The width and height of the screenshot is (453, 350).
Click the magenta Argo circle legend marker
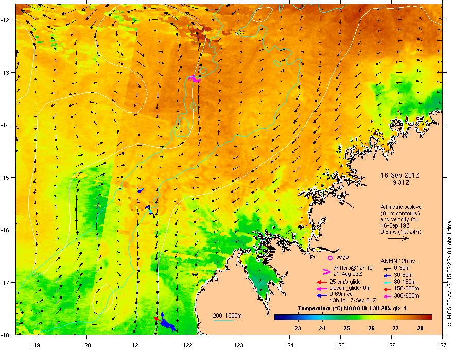point(330,258)
